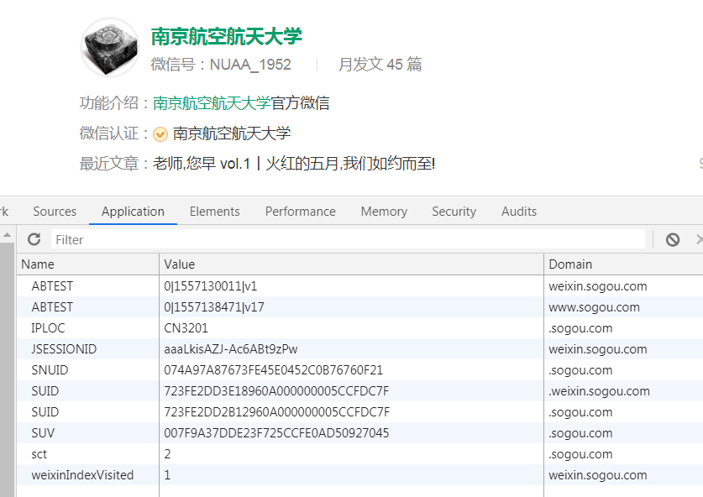The image size is (703, 497).
Task: Select the ABTEST cookie for weixin.sogou.com
Action: coord(360,286)
